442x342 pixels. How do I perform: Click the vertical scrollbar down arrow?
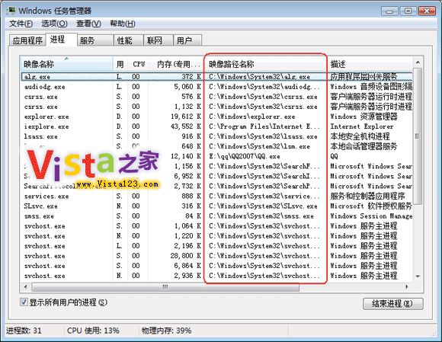tap(418, 276)
